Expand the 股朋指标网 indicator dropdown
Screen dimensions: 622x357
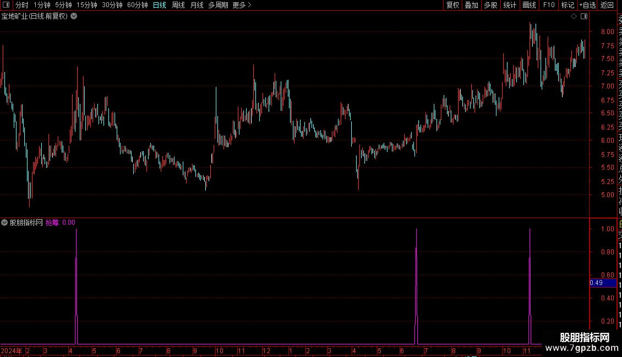[4, 222]
